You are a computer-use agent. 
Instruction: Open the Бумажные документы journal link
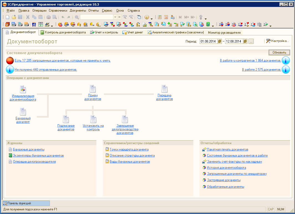pyautogui.click(x=29, y=149)
